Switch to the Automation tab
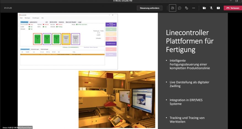The height and width of the screenshot is (129, 242). click(33, 22)
